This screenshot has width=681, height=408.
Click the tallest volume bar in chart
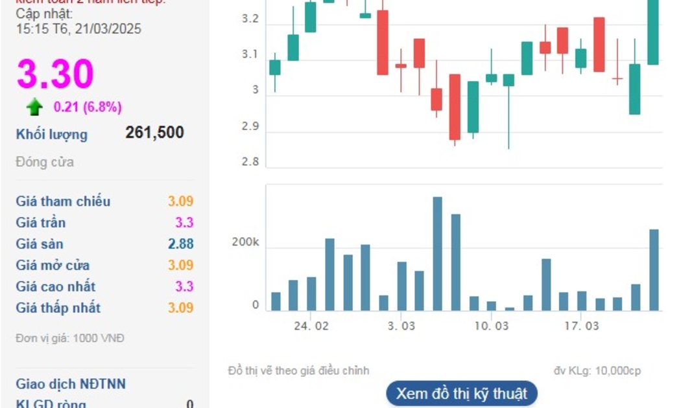point(438,253)
